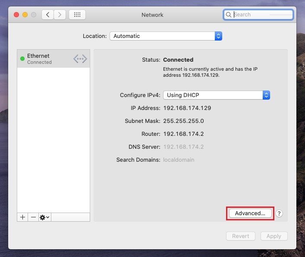The width and height of the screenshot is (305, 257).
Task: Click the Apply button
Action: click(274, 236)
